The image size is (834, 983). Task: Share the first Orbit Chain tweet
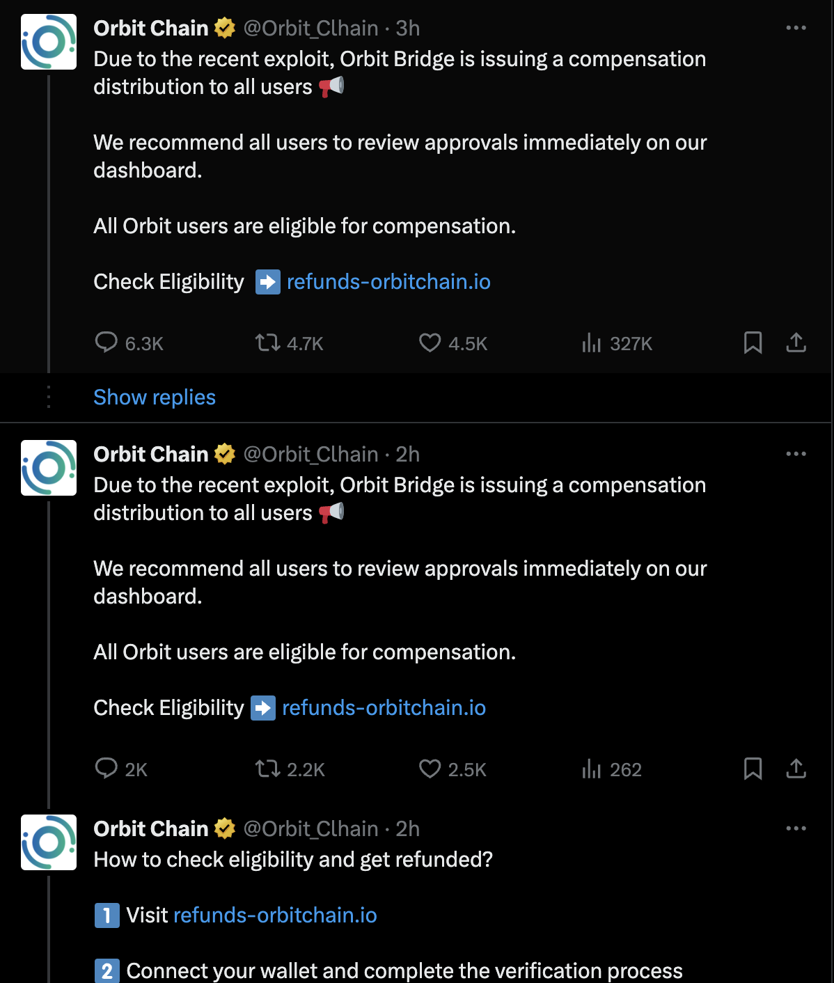tap(796, 343)
